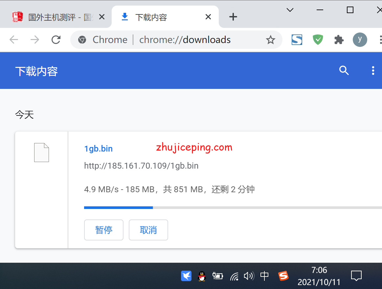Viewport: 382px width, 289px height.
Task: Open the blue bird app in tray
Action: (x=186, y=276)
